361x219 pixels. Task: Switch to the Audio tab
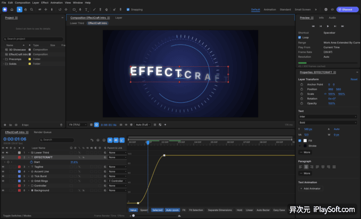pyautogui.click(x=332, y=17)
